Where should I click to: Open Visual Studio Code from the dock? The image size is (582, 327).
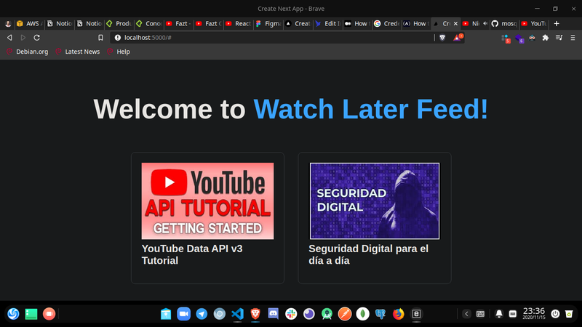click(238, 314)
